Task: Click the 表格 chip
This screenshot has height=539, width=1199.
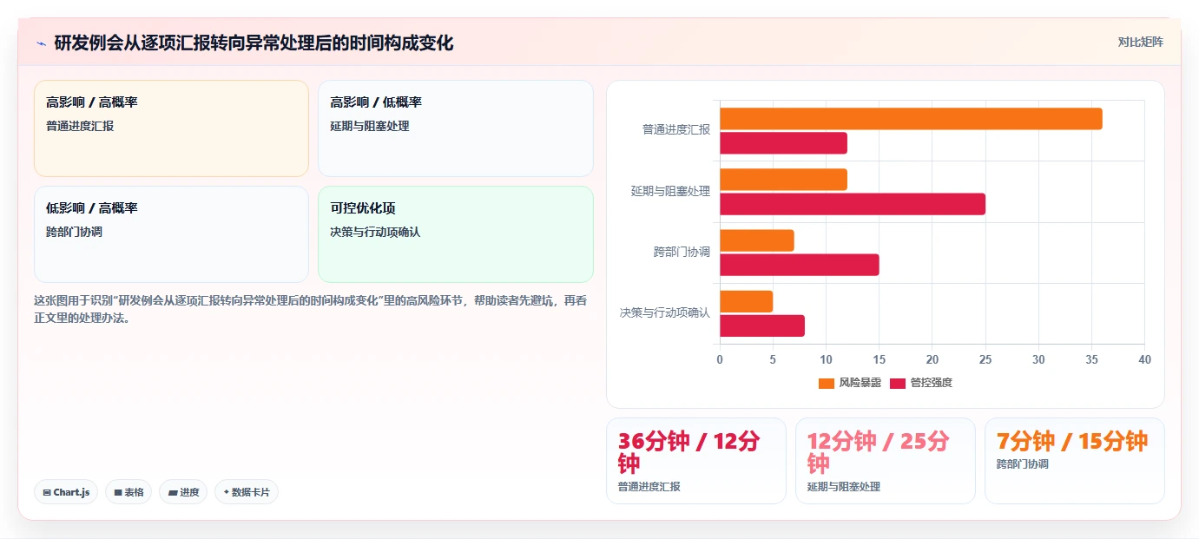Action: pos(128,492)
